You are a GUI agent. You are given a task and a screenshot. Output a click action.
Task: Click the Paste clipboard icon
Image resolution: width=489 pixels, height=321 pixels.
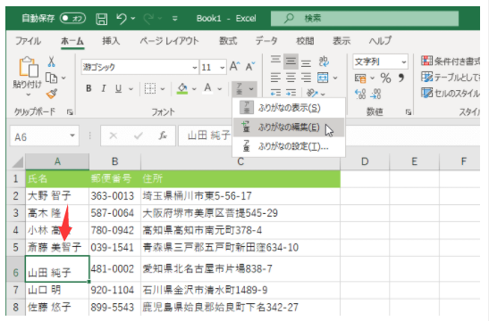(29, 67)
